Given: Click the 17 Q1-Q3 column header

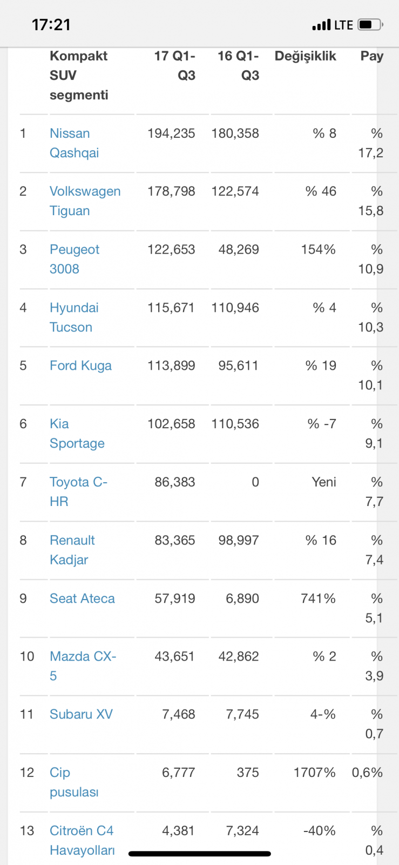Looking at the screenshot, I should pyautogui.click(x=174, y=65).
